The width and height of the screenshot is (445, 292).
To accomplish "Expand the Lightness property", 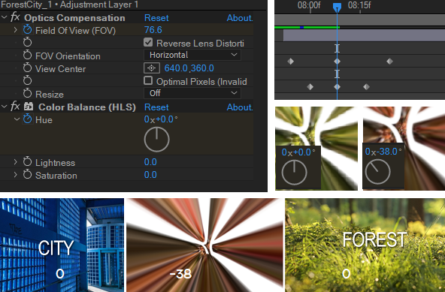I will tap(16, 162).
